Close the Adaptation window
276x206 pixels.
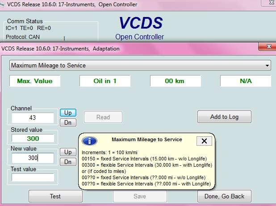pyautogui.click(x=268, y=46)
